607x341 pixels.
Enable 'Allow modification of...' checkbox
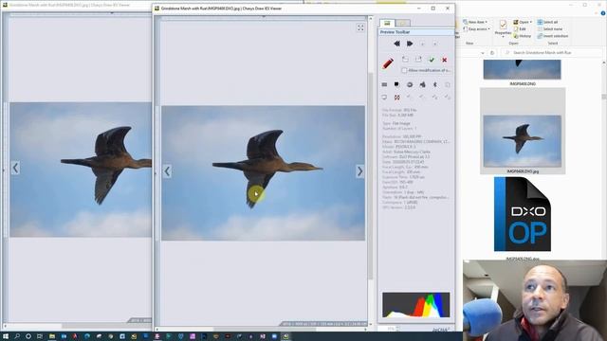click(x=404, y=70)
